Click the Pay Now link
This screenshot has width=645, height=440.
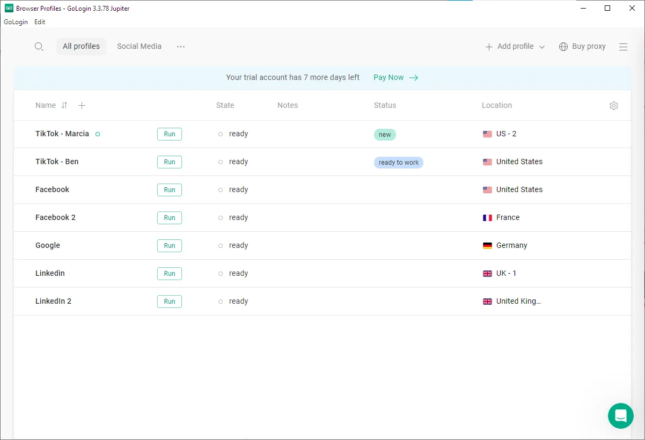[389, 77]
